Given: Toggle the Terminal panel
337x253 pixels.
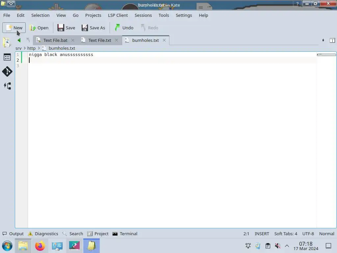Looking at the screenshot, I should [x=125, y=234].
